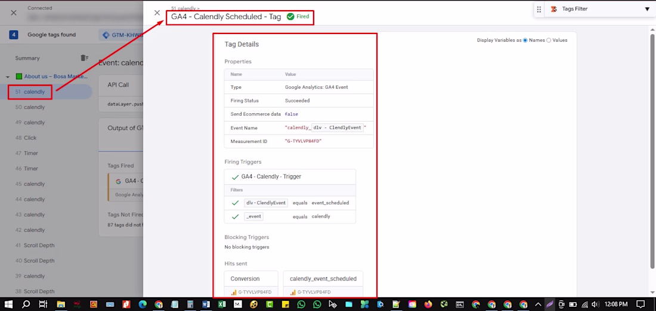This screenshot has height=311, width=656.
Task: Open Task View from the taskbar
Action: [43, 304]
